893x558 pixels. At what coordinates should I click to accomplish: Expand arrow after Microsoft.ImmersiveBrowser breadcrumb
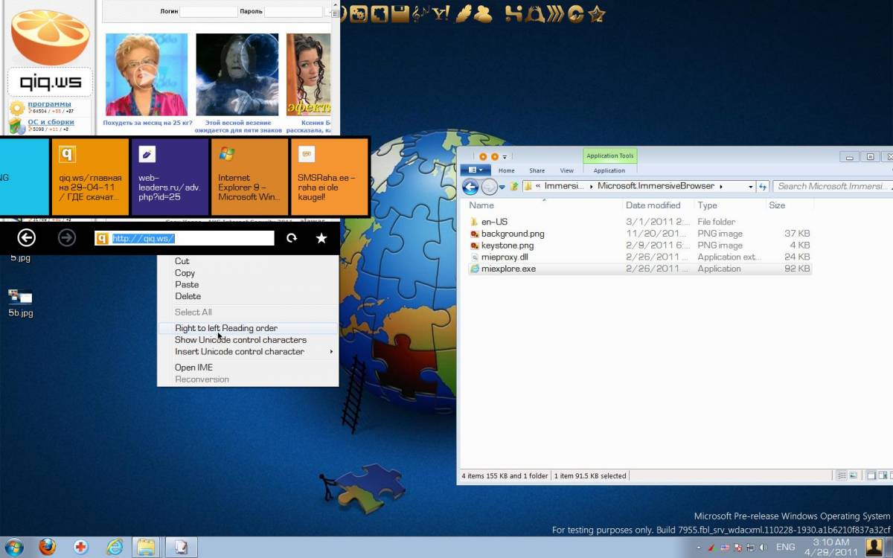tap(720, 186)
